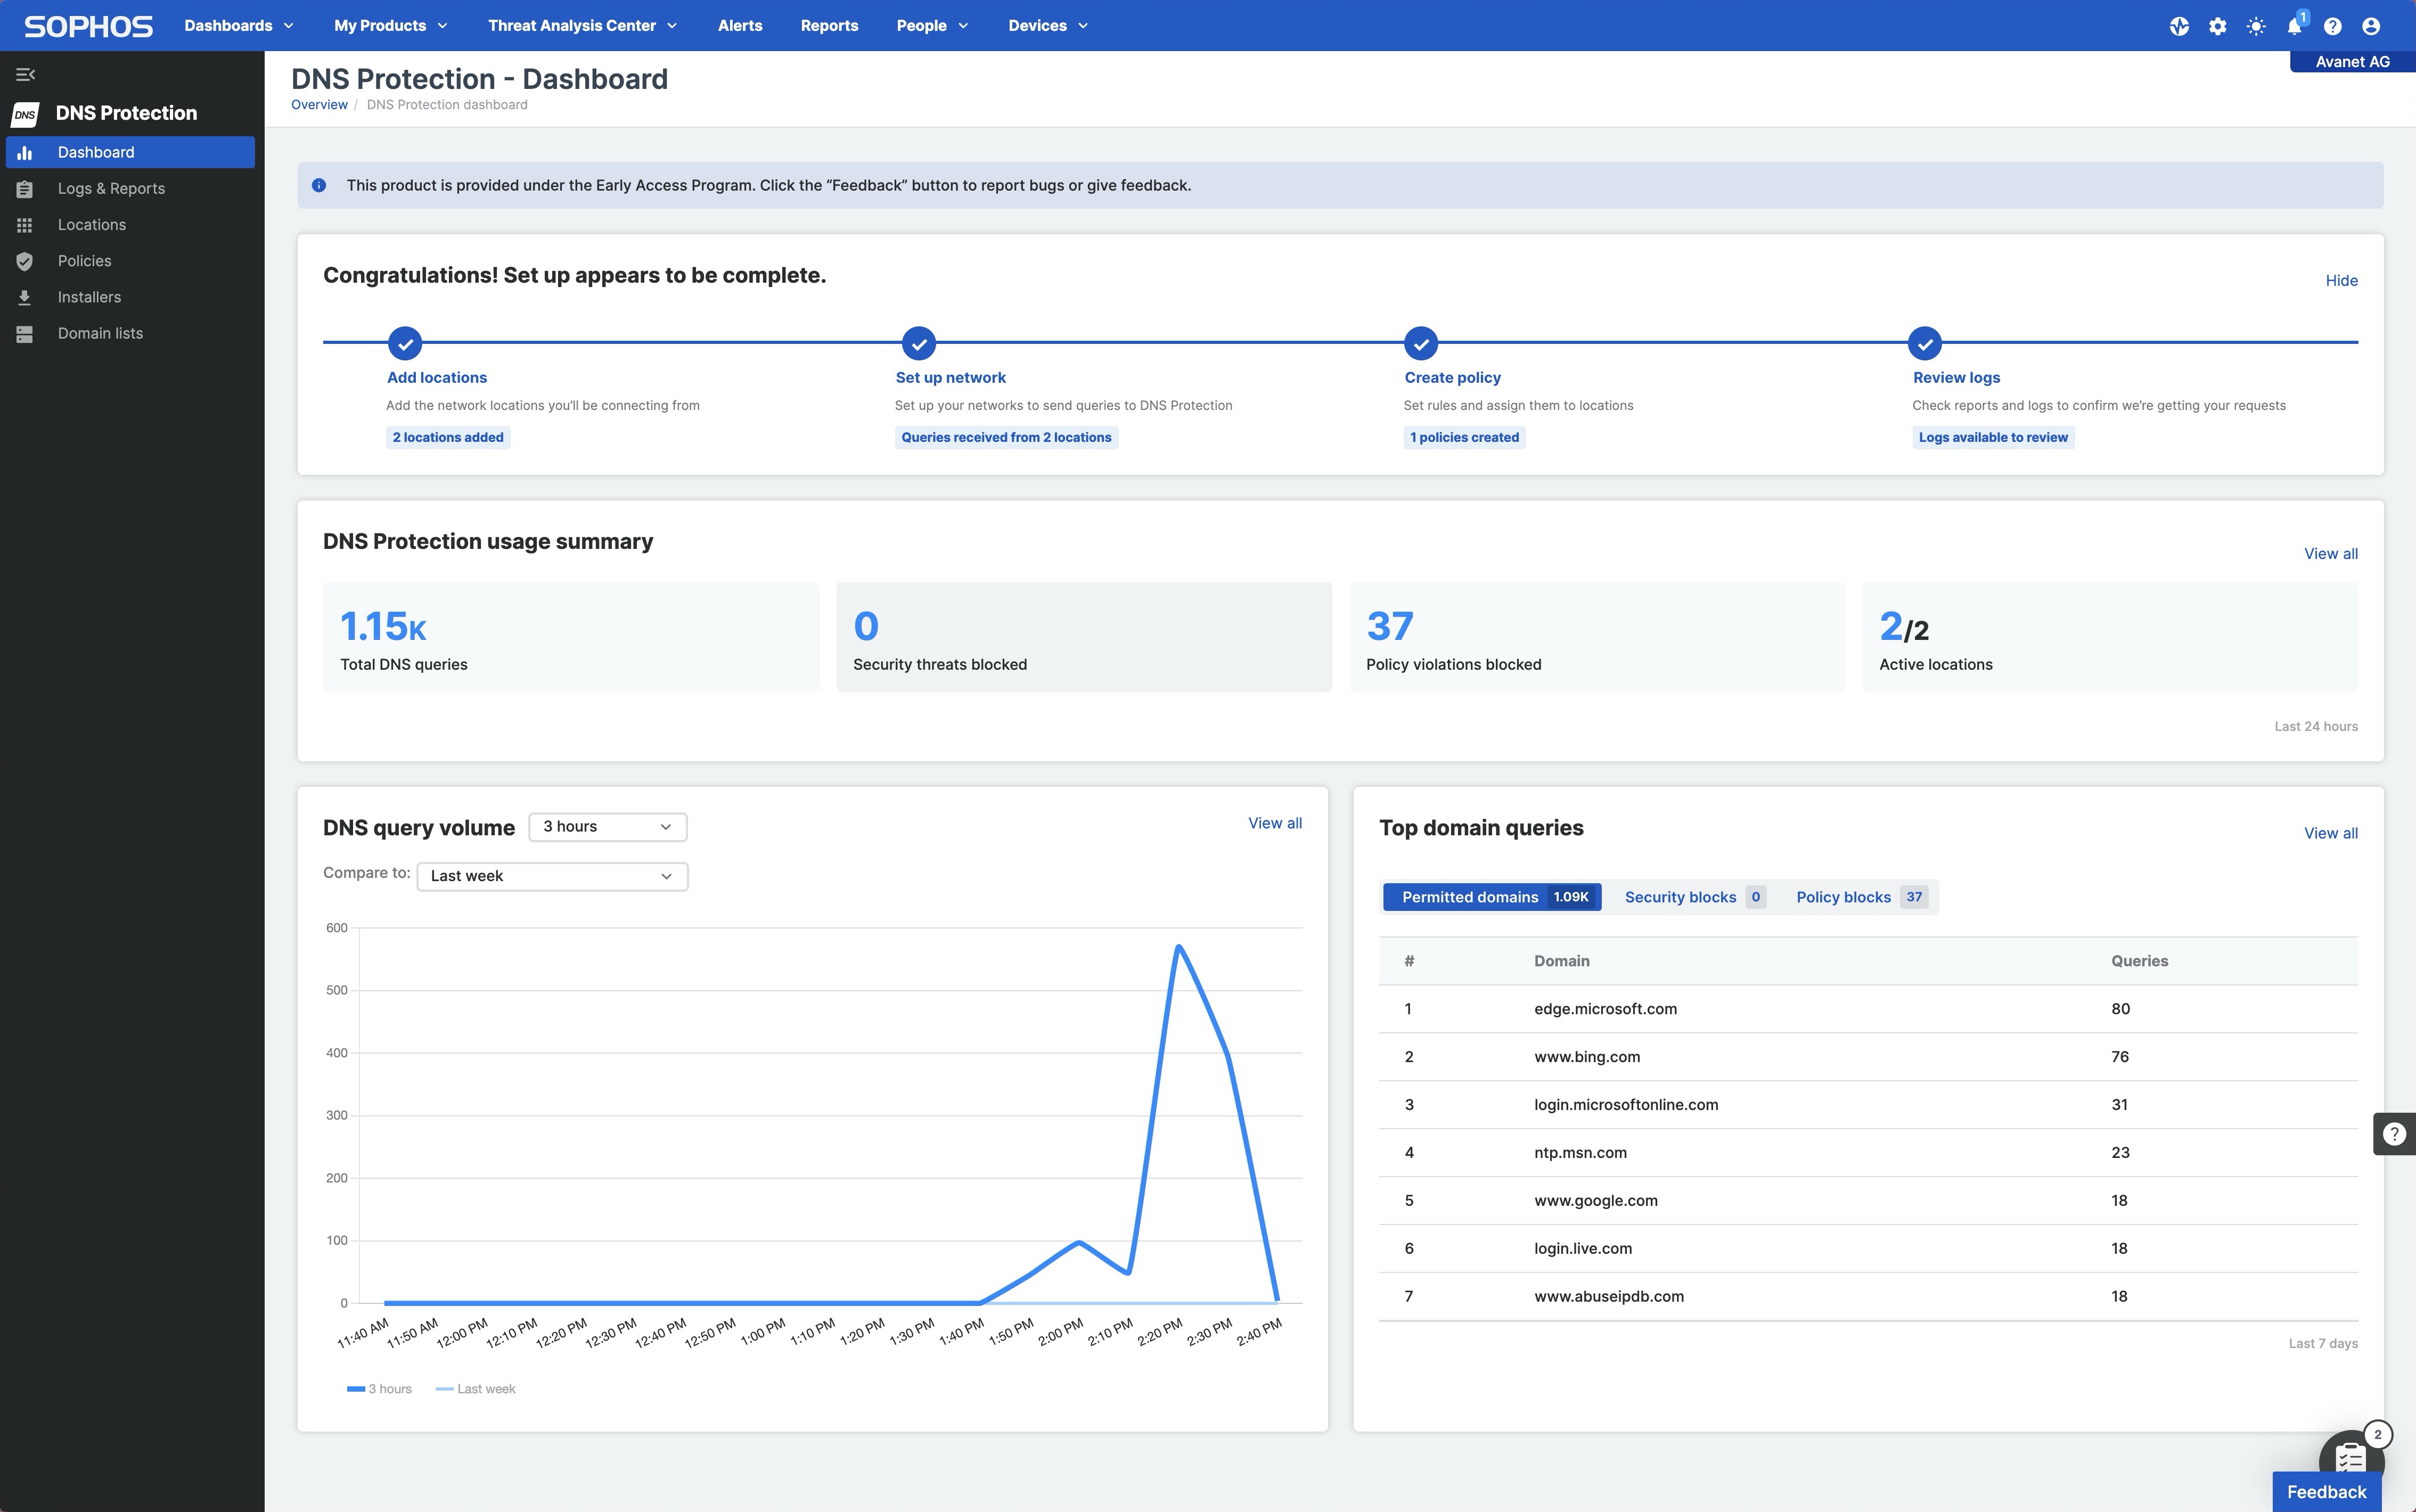Click the Security threats blocked card
Image resolution: width=2416 pixels, height=1512 pixels.
[1084, 637]
